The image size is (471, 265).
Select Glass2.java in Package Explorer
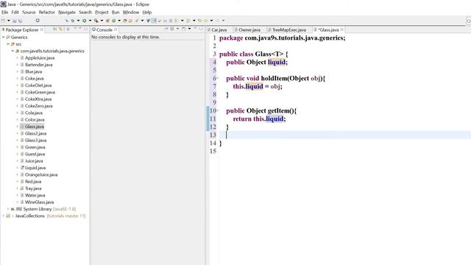(35, 133)
